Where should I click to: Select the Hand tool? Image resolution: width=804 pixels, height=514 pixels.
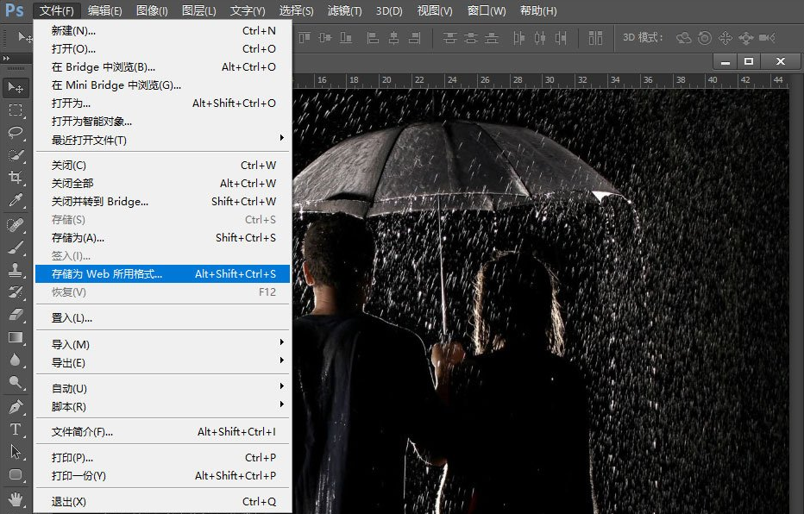pos(16,498)
